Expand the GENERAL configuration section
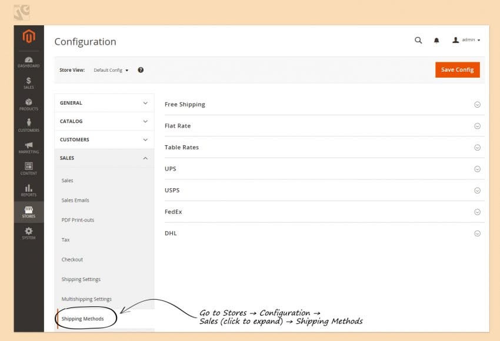 coord(104,103)
